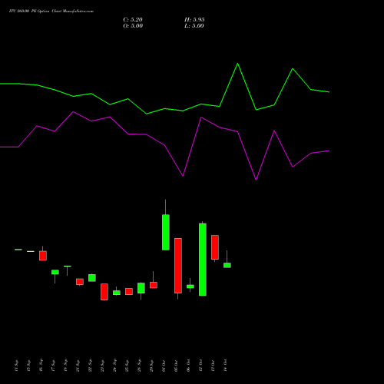Image resolution: width=384 pixels, height=384 pixels.
Task: Click the tall green candle above 12 Oct
Action: (x=203, y=260)
